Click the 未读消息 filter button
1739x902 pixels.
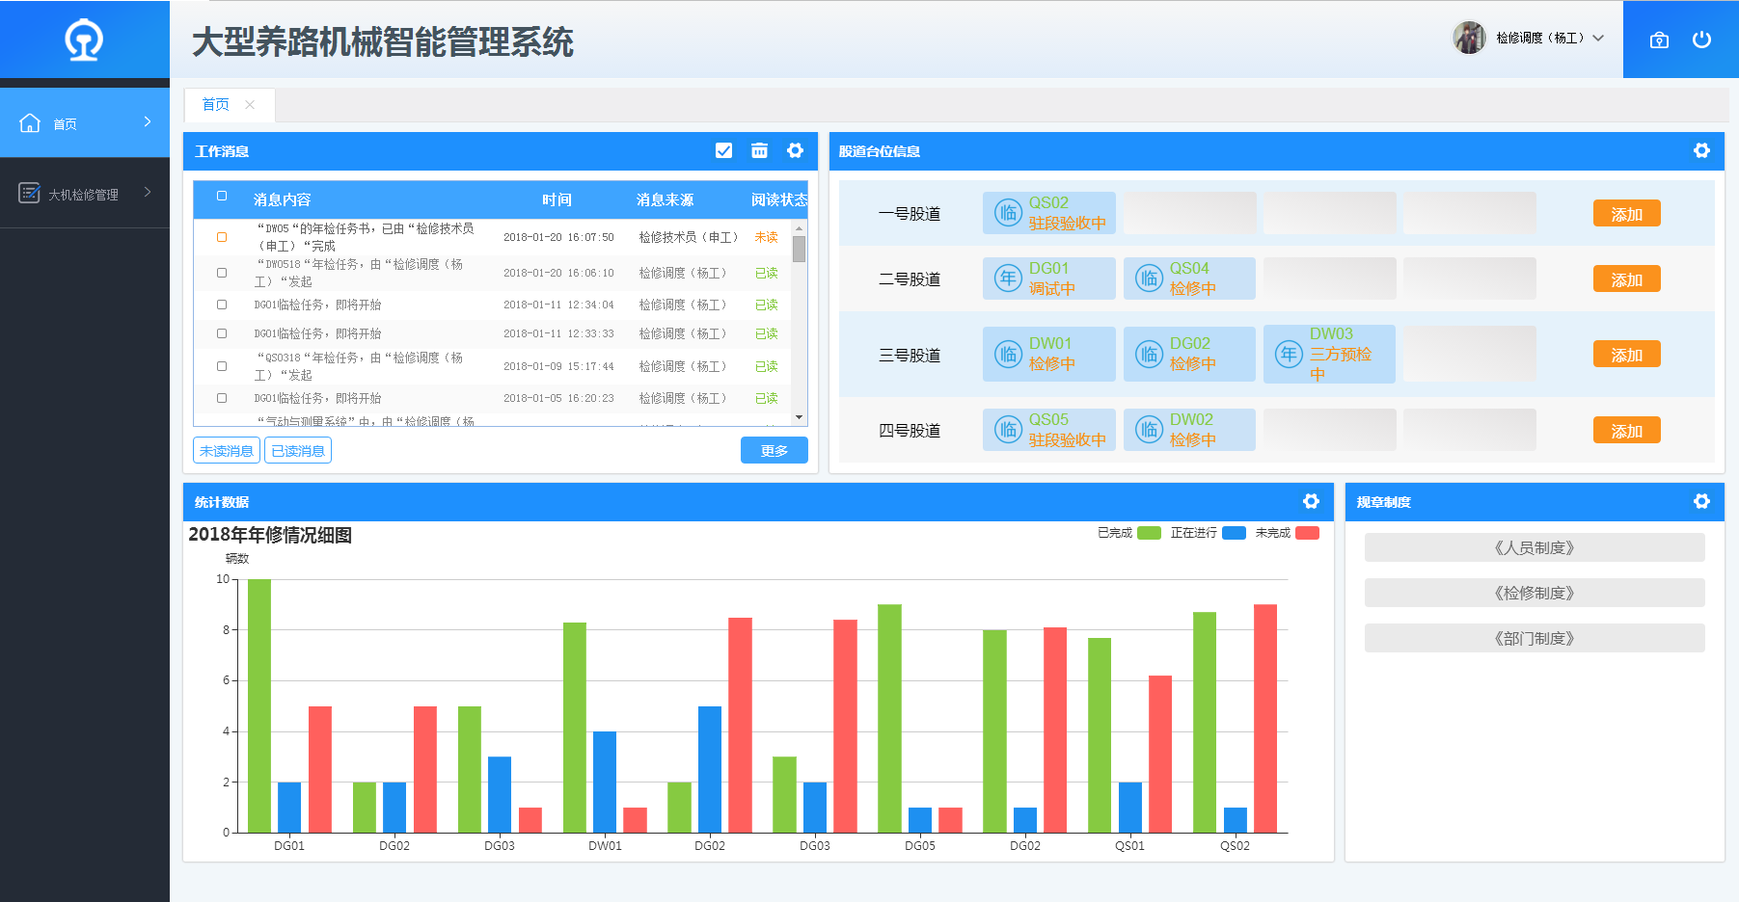coord(227,451)
